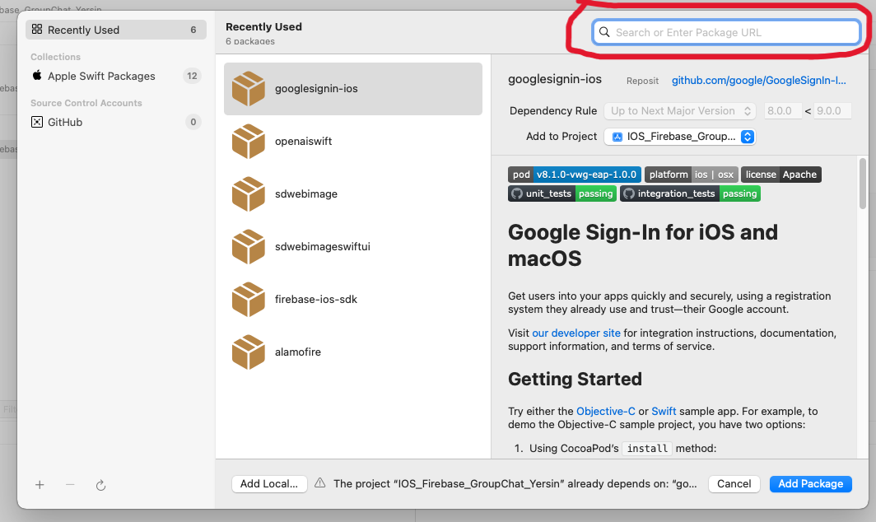This screenshot has height=522, width=876.
Task: Click the minus icon to remove an account
Action: coord(70,485)
